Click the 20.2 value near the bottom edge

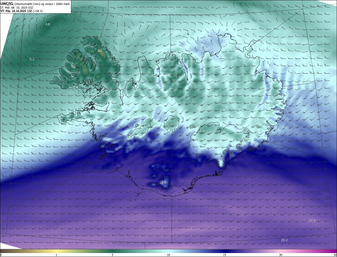[x=284, y=240]
